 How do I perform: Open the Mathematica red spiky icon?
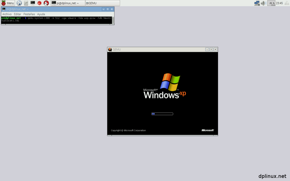pos(40,3)
